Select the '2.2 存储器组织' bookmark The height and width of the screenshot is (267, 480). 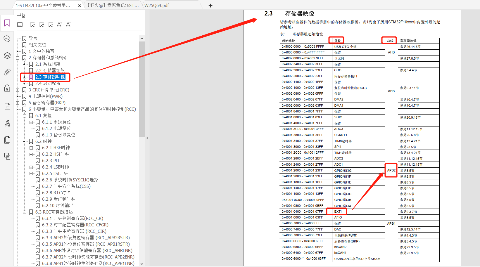click(x=50, y=70)
